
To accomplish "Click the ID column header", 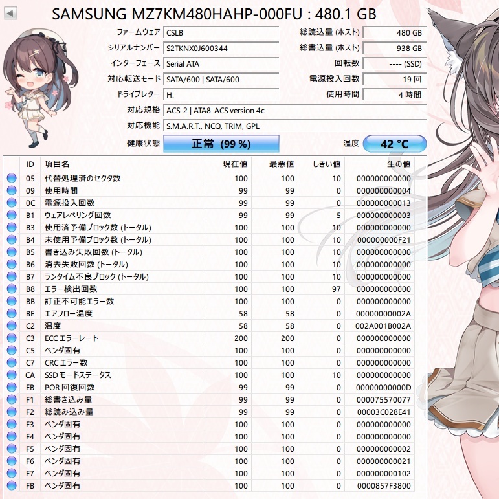I will click(30, 164).
